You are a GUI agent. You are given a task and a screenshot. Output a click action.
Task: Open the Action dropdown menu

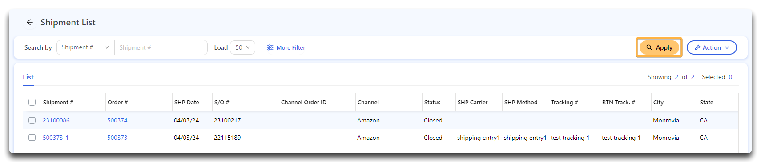pos(712,47)
